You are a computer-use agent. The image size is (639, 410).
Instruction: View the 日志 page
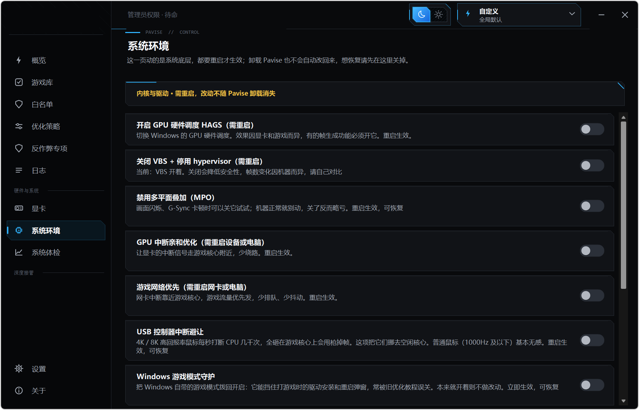pyautogui.click(x=56, y=171)
